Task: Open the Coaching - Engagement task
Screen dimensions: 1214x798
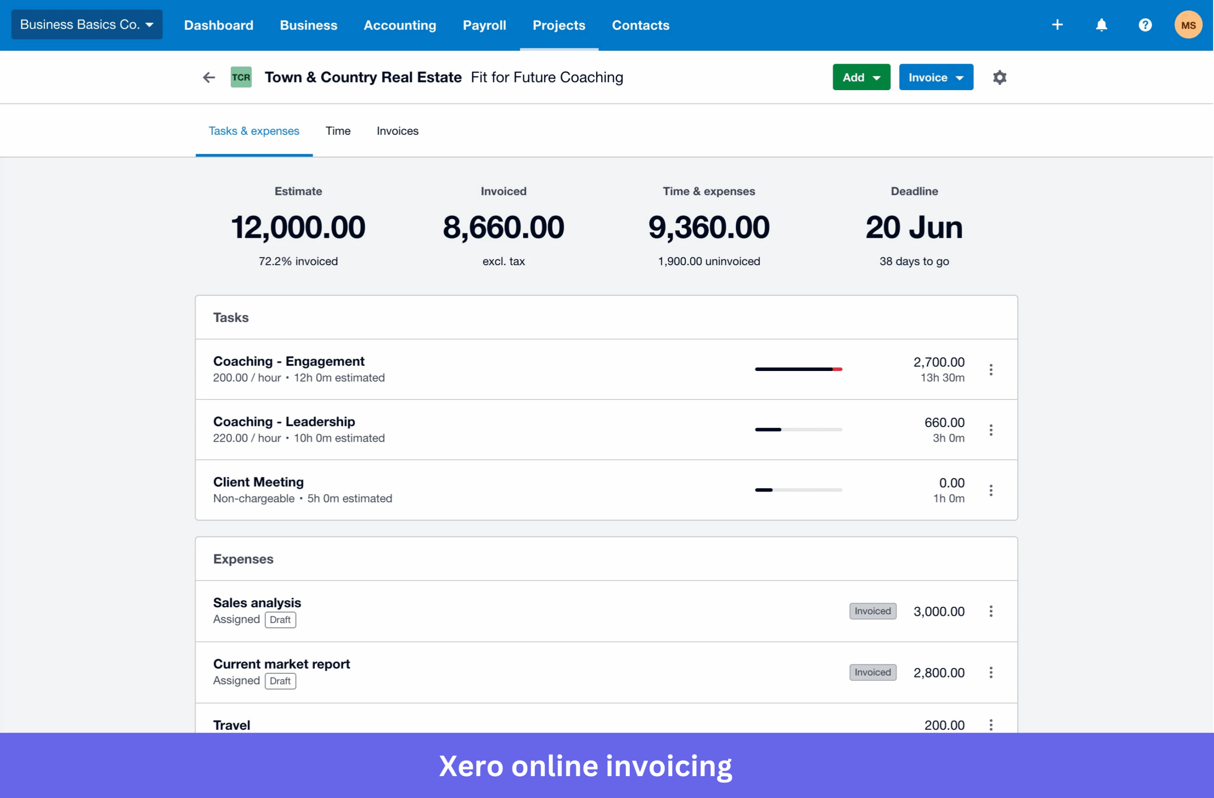Action: (x=606, y=370)
